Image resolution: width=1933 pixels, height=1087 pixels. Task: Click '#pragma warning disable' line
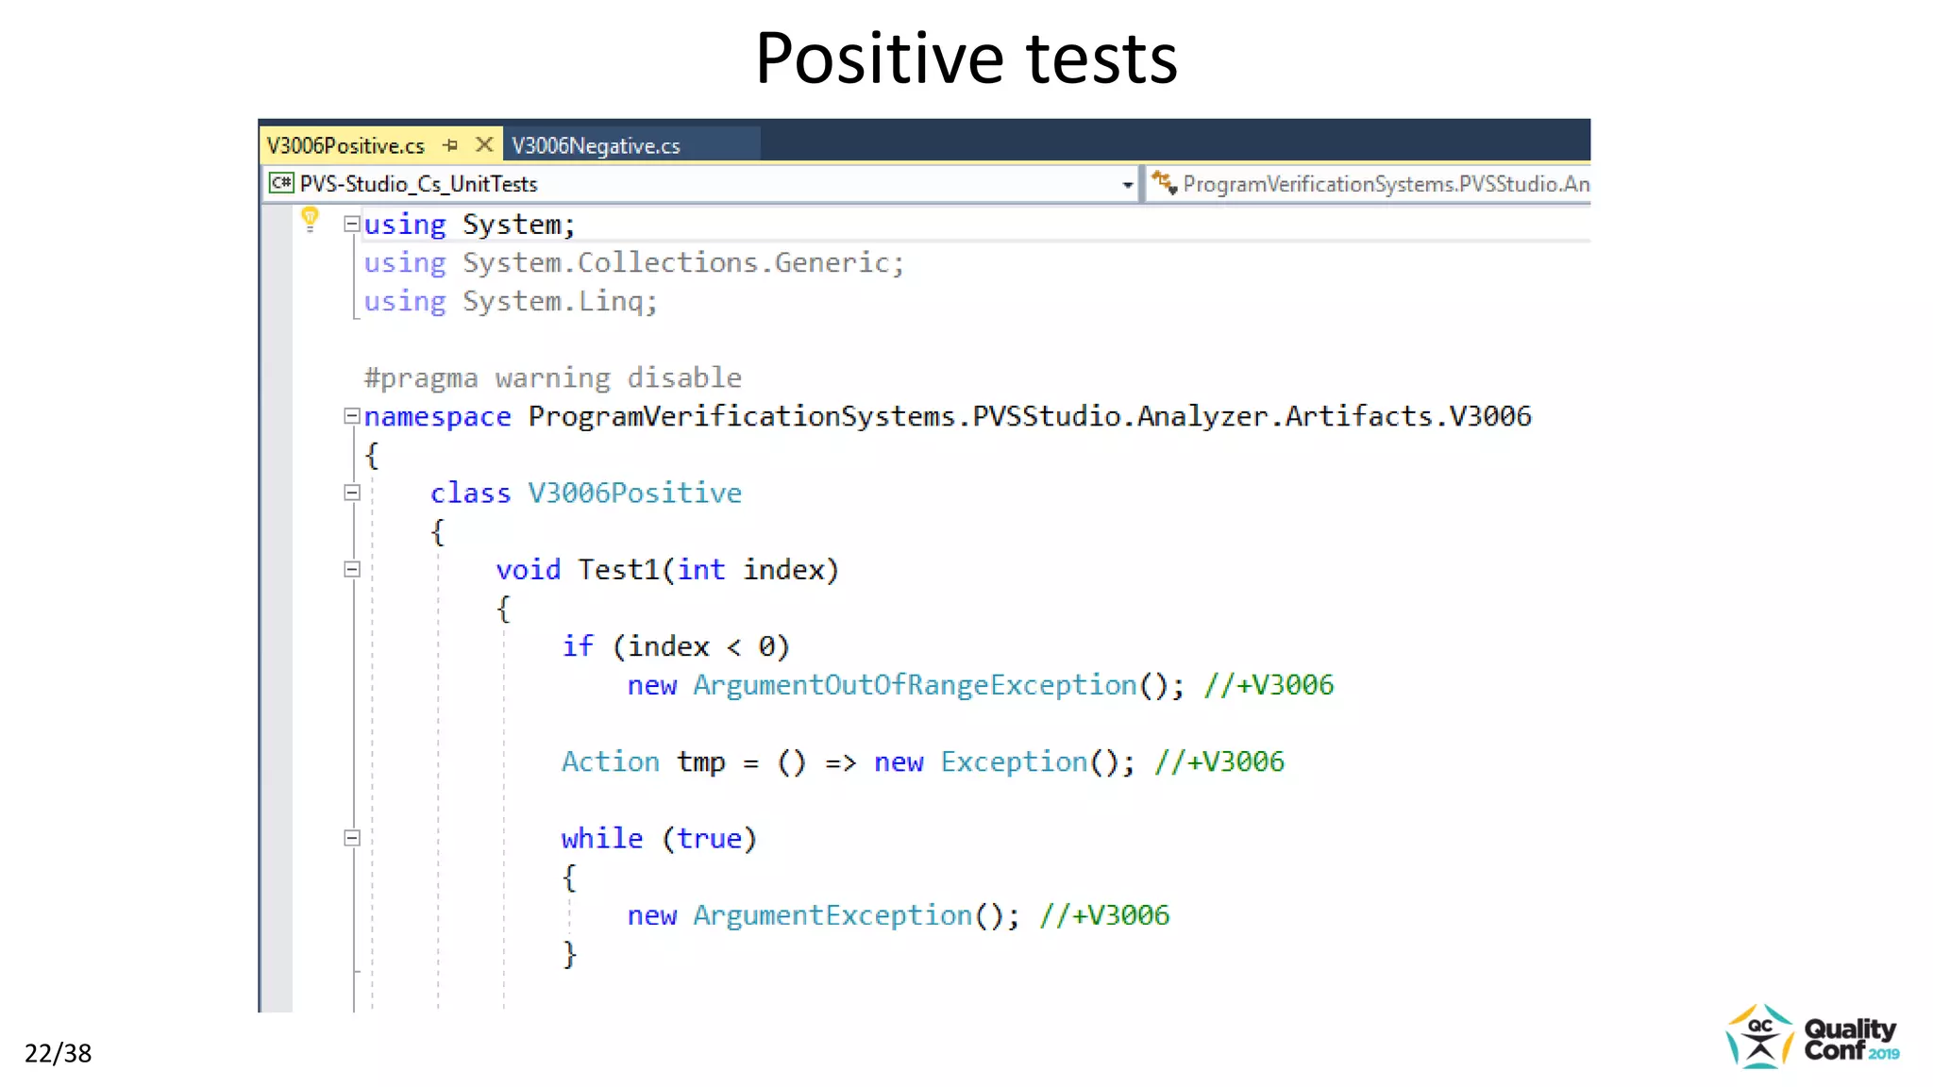[553, 377]
